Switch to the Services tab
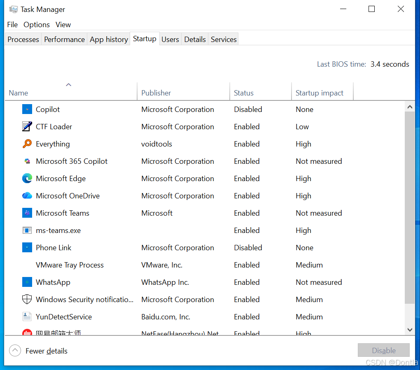This screenshot has height=370, width=420. [224, 40]
